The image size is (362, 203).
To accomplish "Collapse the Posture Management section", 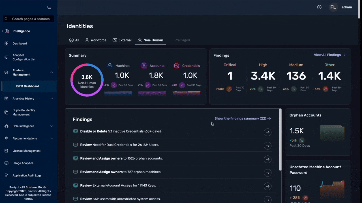I will coord(52,72).
